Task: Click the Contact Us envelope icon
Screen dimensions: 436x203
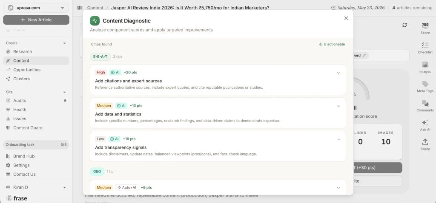Action: point(8,175)
